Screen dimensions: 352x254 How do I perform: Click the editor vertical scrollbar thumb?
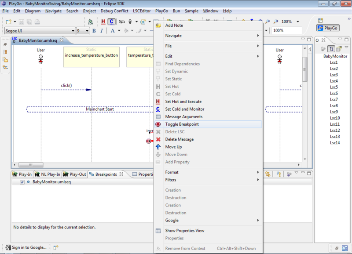(x=304, y=69)
